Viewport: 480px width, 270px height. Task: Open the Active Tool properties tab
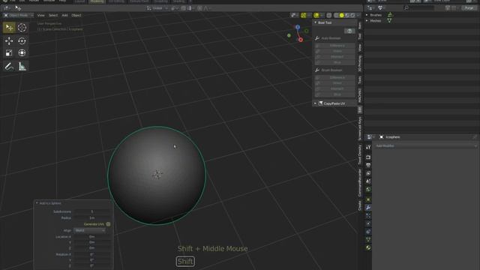pyautogui.click(x=368, y=147)
